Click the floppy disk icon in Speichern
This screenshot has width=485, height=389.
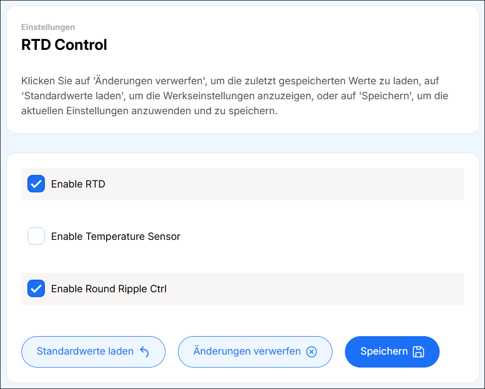point(419,352)
